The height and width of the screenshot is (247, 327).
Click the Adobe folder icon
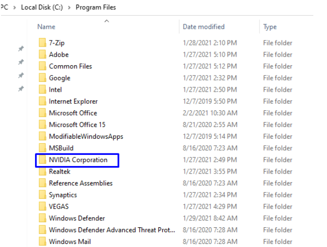[43, 54]
